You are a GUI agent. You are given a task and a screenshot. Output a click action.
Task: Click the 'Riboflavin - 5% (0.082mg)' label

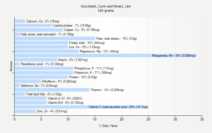tap(59, 81)
